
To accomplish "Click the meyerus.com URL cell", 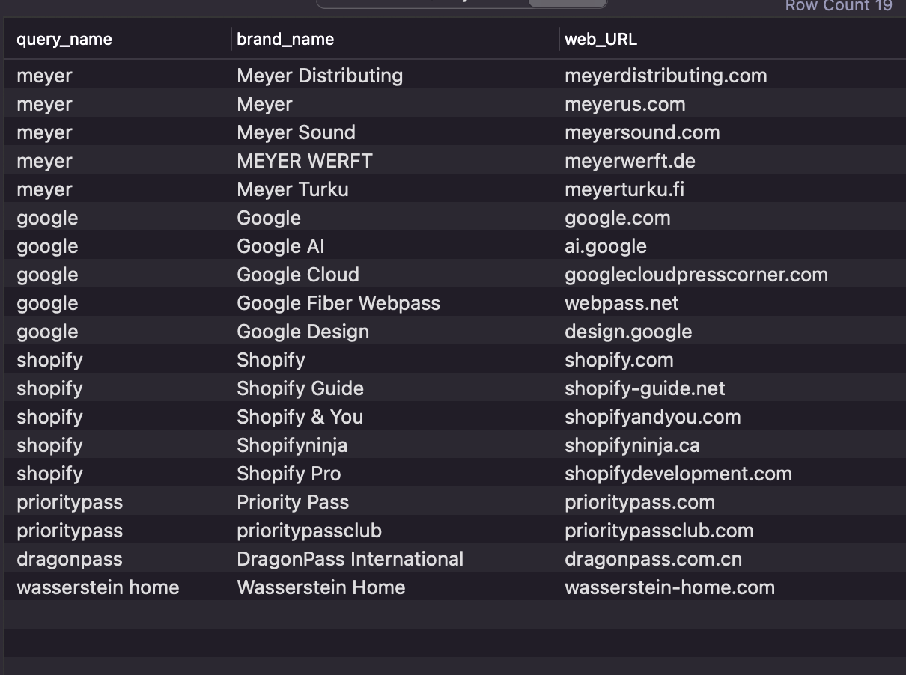I will tap(624, 104).
